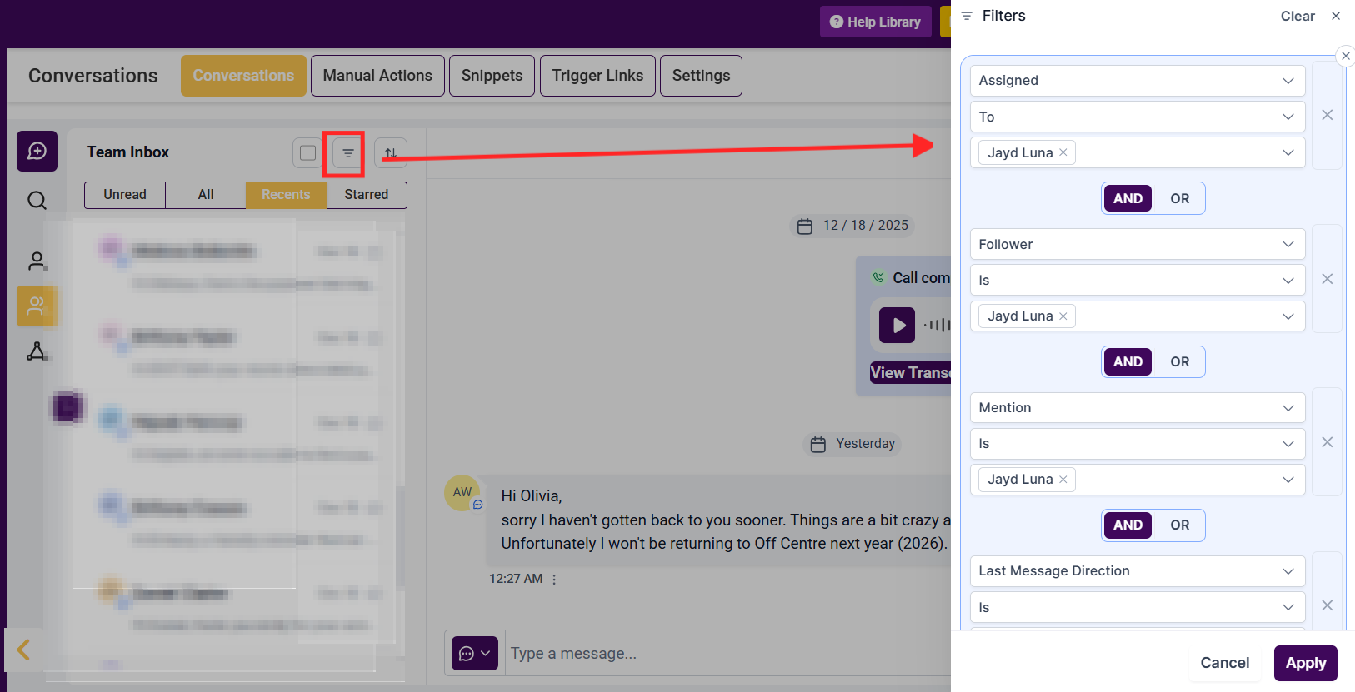Clear all filters
Viewport: 1355px width, 692px height.
point(1297,16)
